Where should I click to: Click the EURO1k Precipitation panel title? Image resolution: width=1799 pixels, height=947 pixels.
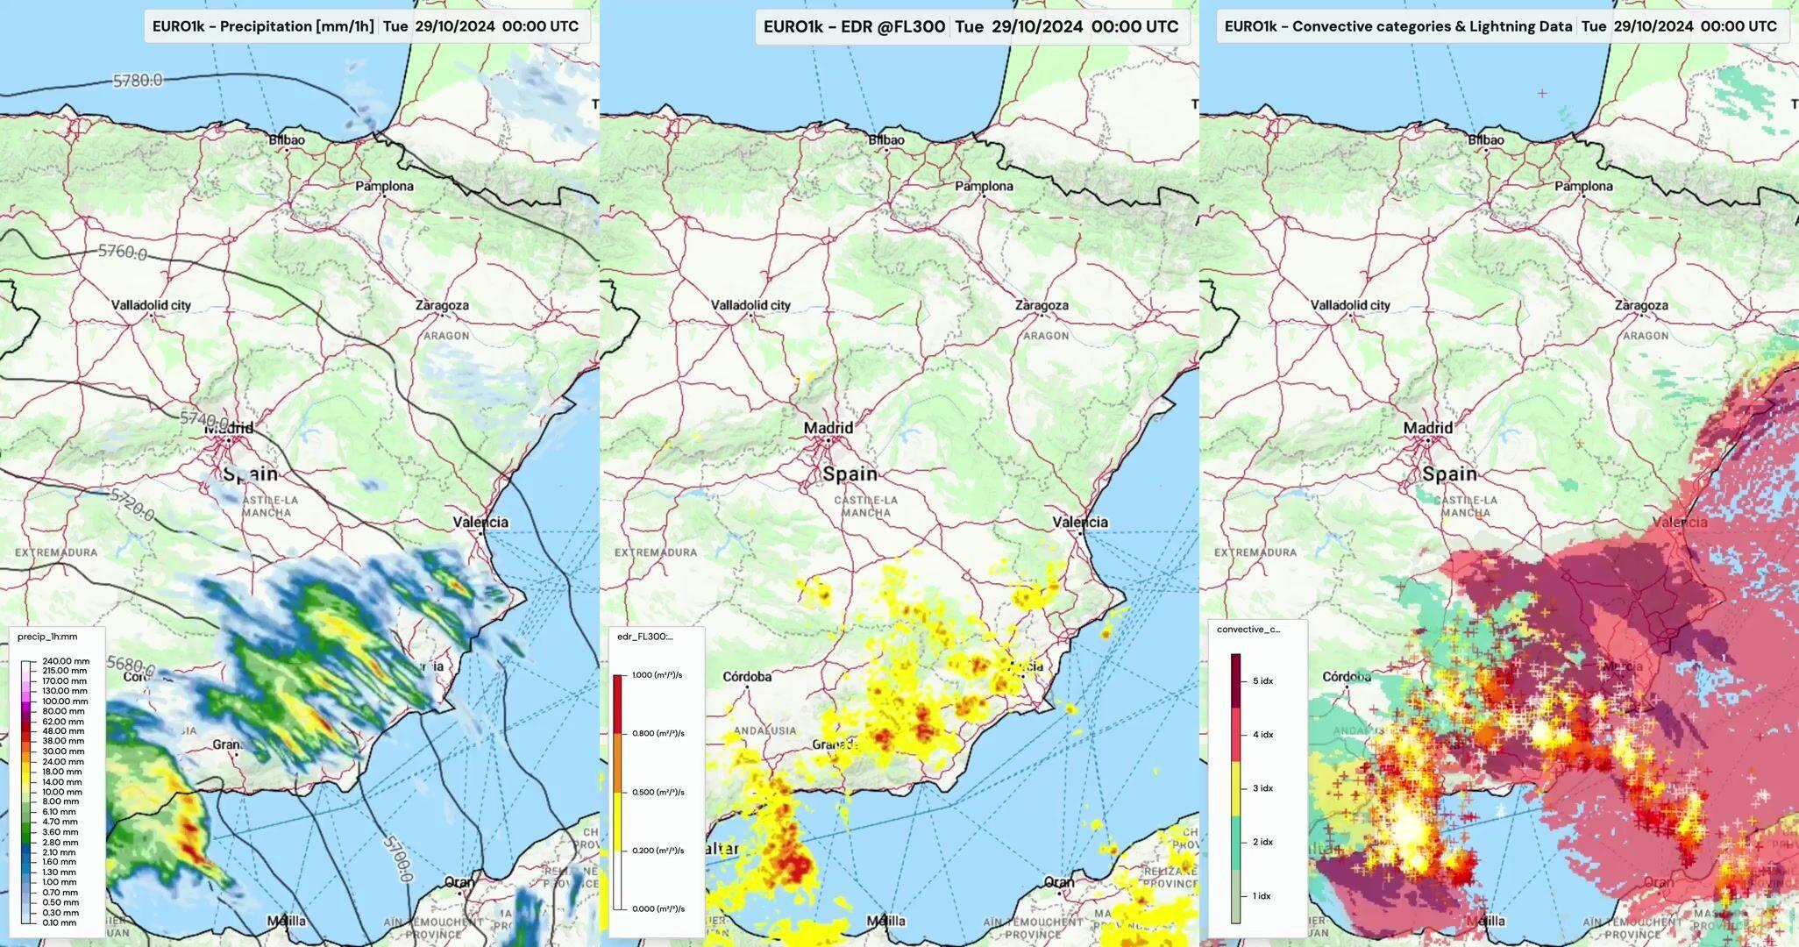(x=263, y=26)
